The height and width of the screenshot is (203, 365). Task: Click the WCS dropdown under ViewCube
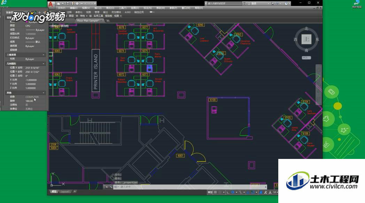point(306,58)
